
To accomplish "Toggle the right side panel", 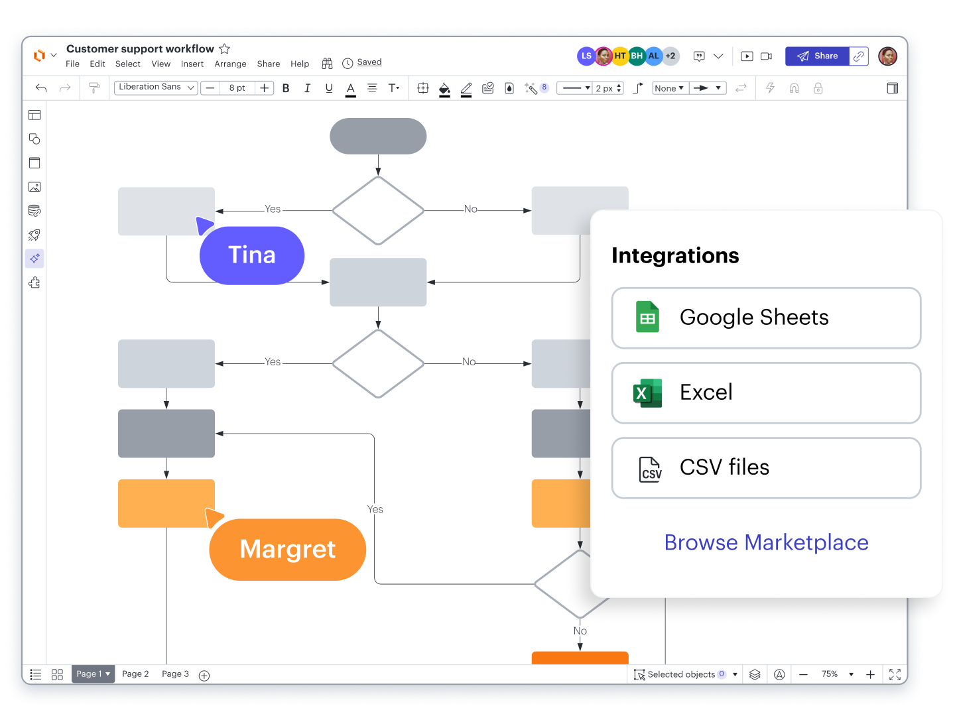I will pos(893,88).
